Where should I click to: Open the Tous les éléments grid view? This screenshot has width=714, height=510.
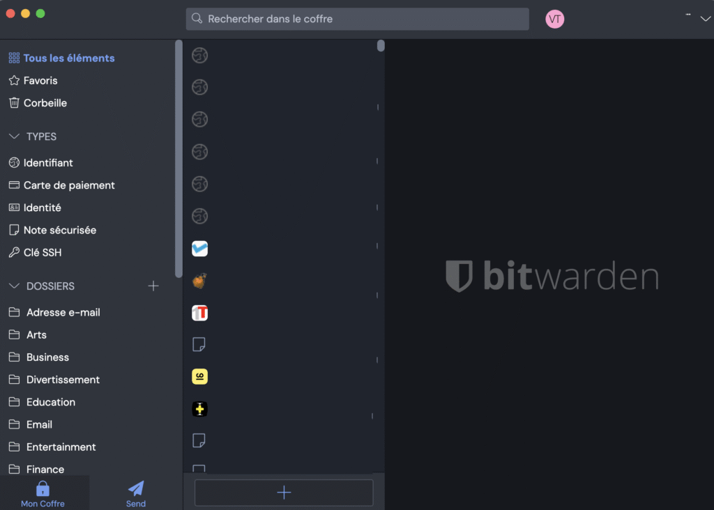61,59
